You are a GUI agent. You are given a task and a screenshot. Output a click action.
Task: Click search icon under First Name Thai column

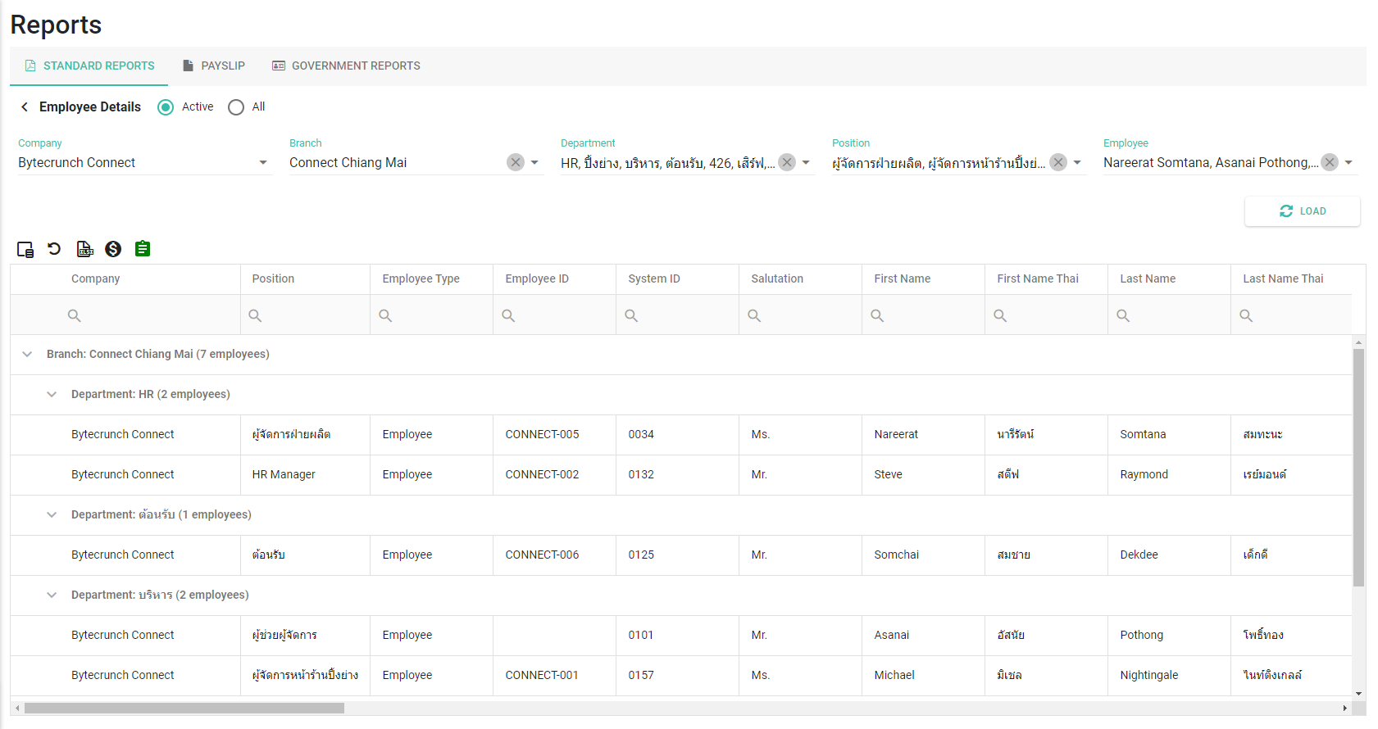(1000, 315)
